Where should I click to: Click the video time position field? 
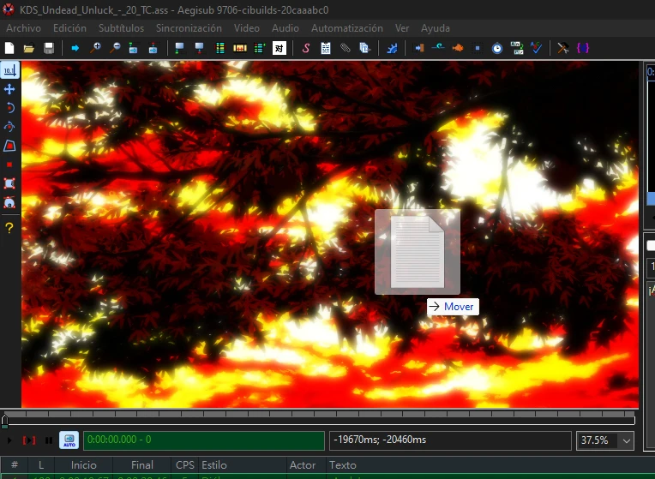(x=203, y=440)
